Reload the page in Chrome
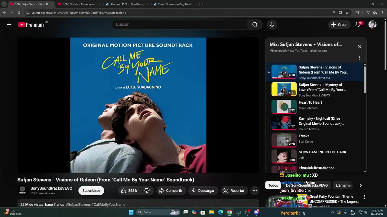This screenshot has width=387, height=217. tap(19, 13)
